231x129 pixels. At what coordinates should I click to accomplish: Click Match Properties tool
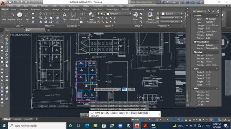151,18
